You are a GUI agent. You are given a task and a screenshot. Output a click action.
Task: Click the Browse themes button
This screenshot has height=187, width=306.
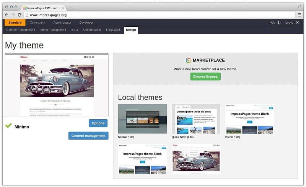tap(205, 76)
